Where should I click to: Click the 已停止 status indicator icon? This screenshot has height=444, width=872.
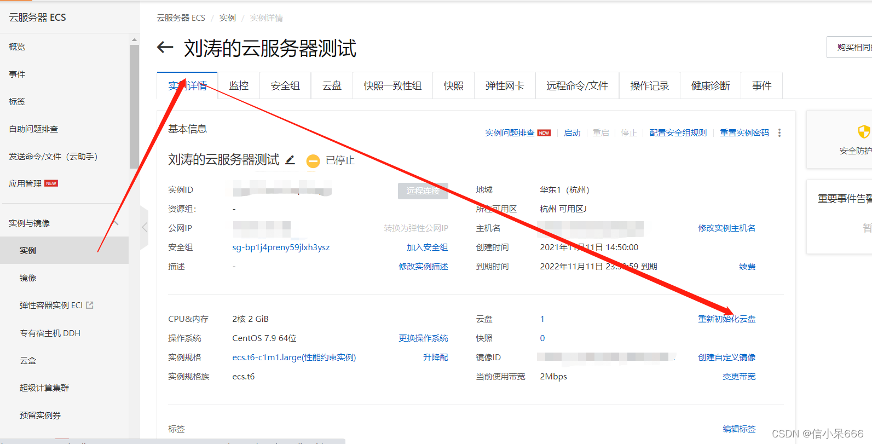click(313, 161)
